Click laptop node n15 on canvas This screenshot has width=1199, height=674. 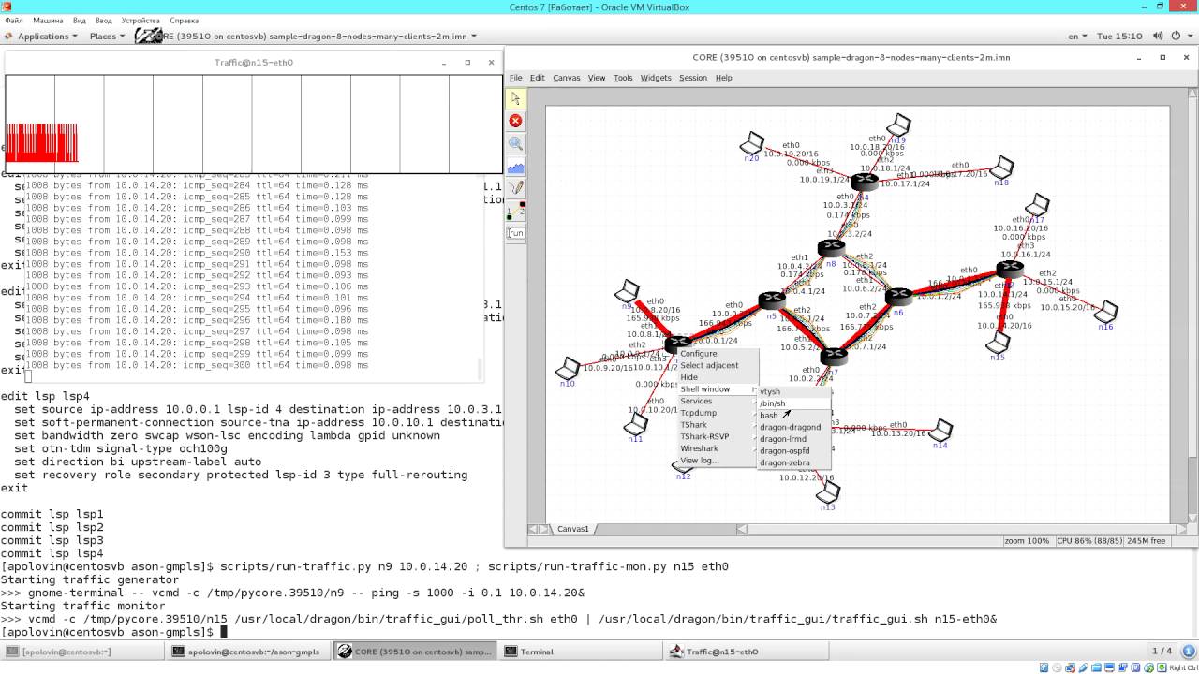tap(999, 344)
